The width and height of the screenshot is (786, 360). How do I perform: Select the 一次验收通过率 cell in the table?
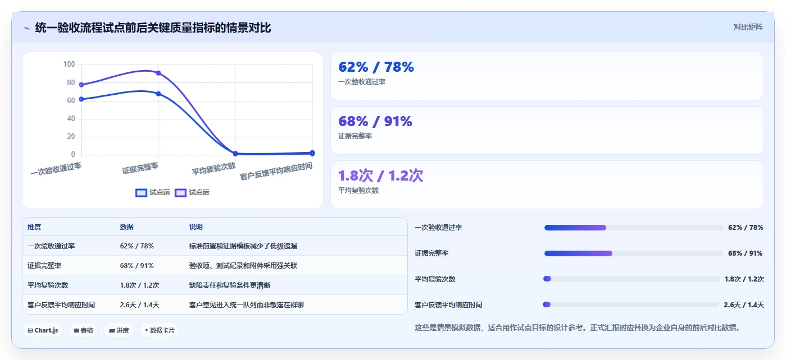click(x=51, y=246)
